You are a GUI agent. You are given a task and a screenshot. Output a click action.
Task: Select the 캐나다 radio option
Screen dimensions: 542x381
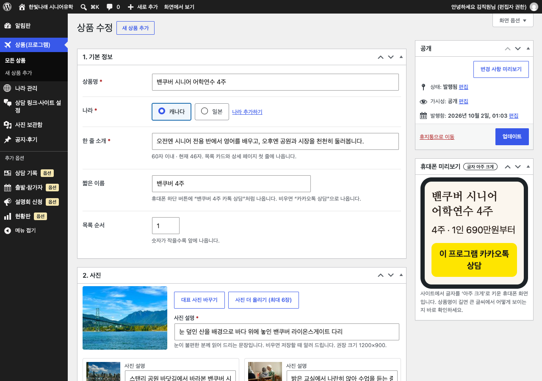[x=171, y=112]
